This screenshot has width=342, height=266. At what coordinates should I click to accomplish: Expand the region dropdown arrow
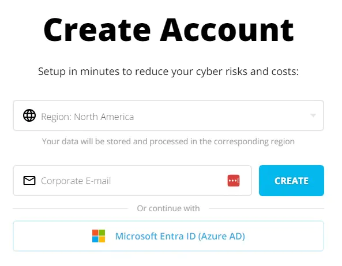click(x=313, y=115)
